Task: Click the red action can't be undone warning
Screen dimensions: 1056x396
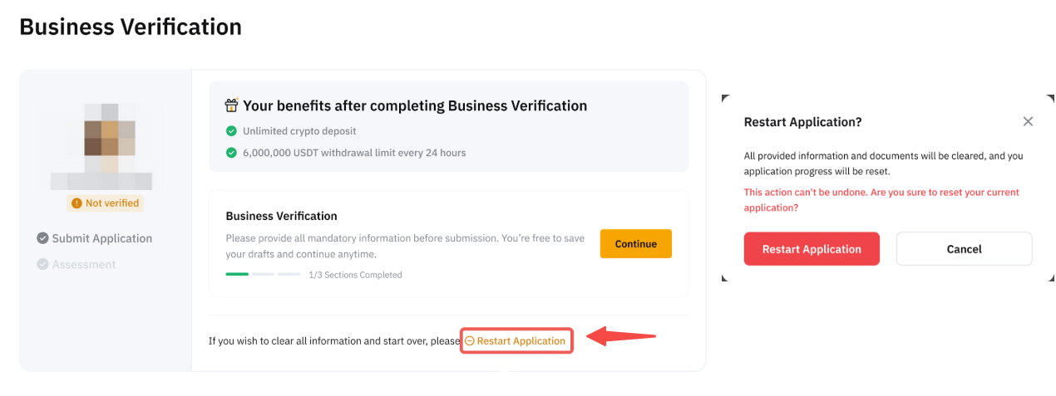Action: (x=881, y=200)
